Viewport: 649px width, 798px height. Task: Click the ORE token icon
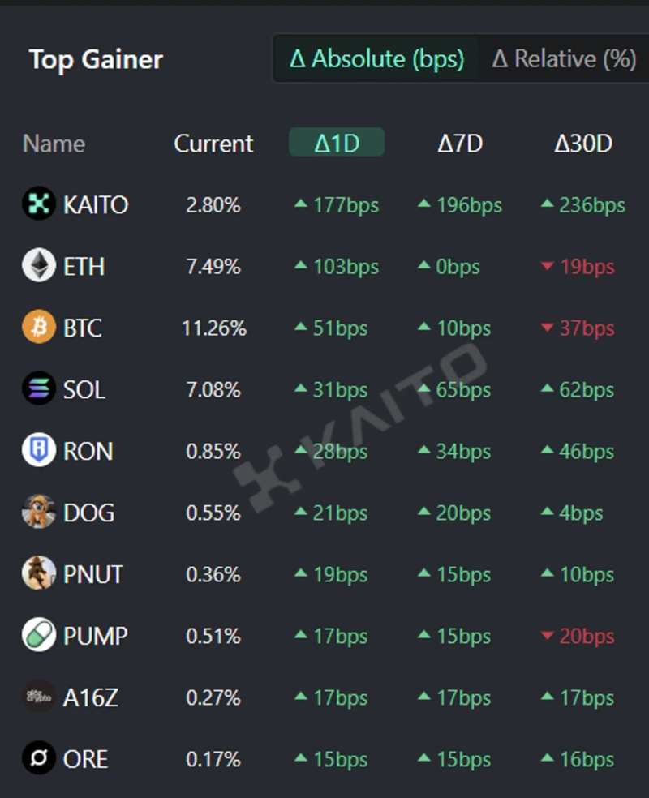pos(38,759)
